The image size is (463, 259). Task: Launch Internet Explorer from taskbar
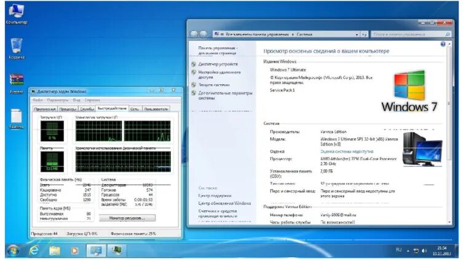[x=34, y=250]
